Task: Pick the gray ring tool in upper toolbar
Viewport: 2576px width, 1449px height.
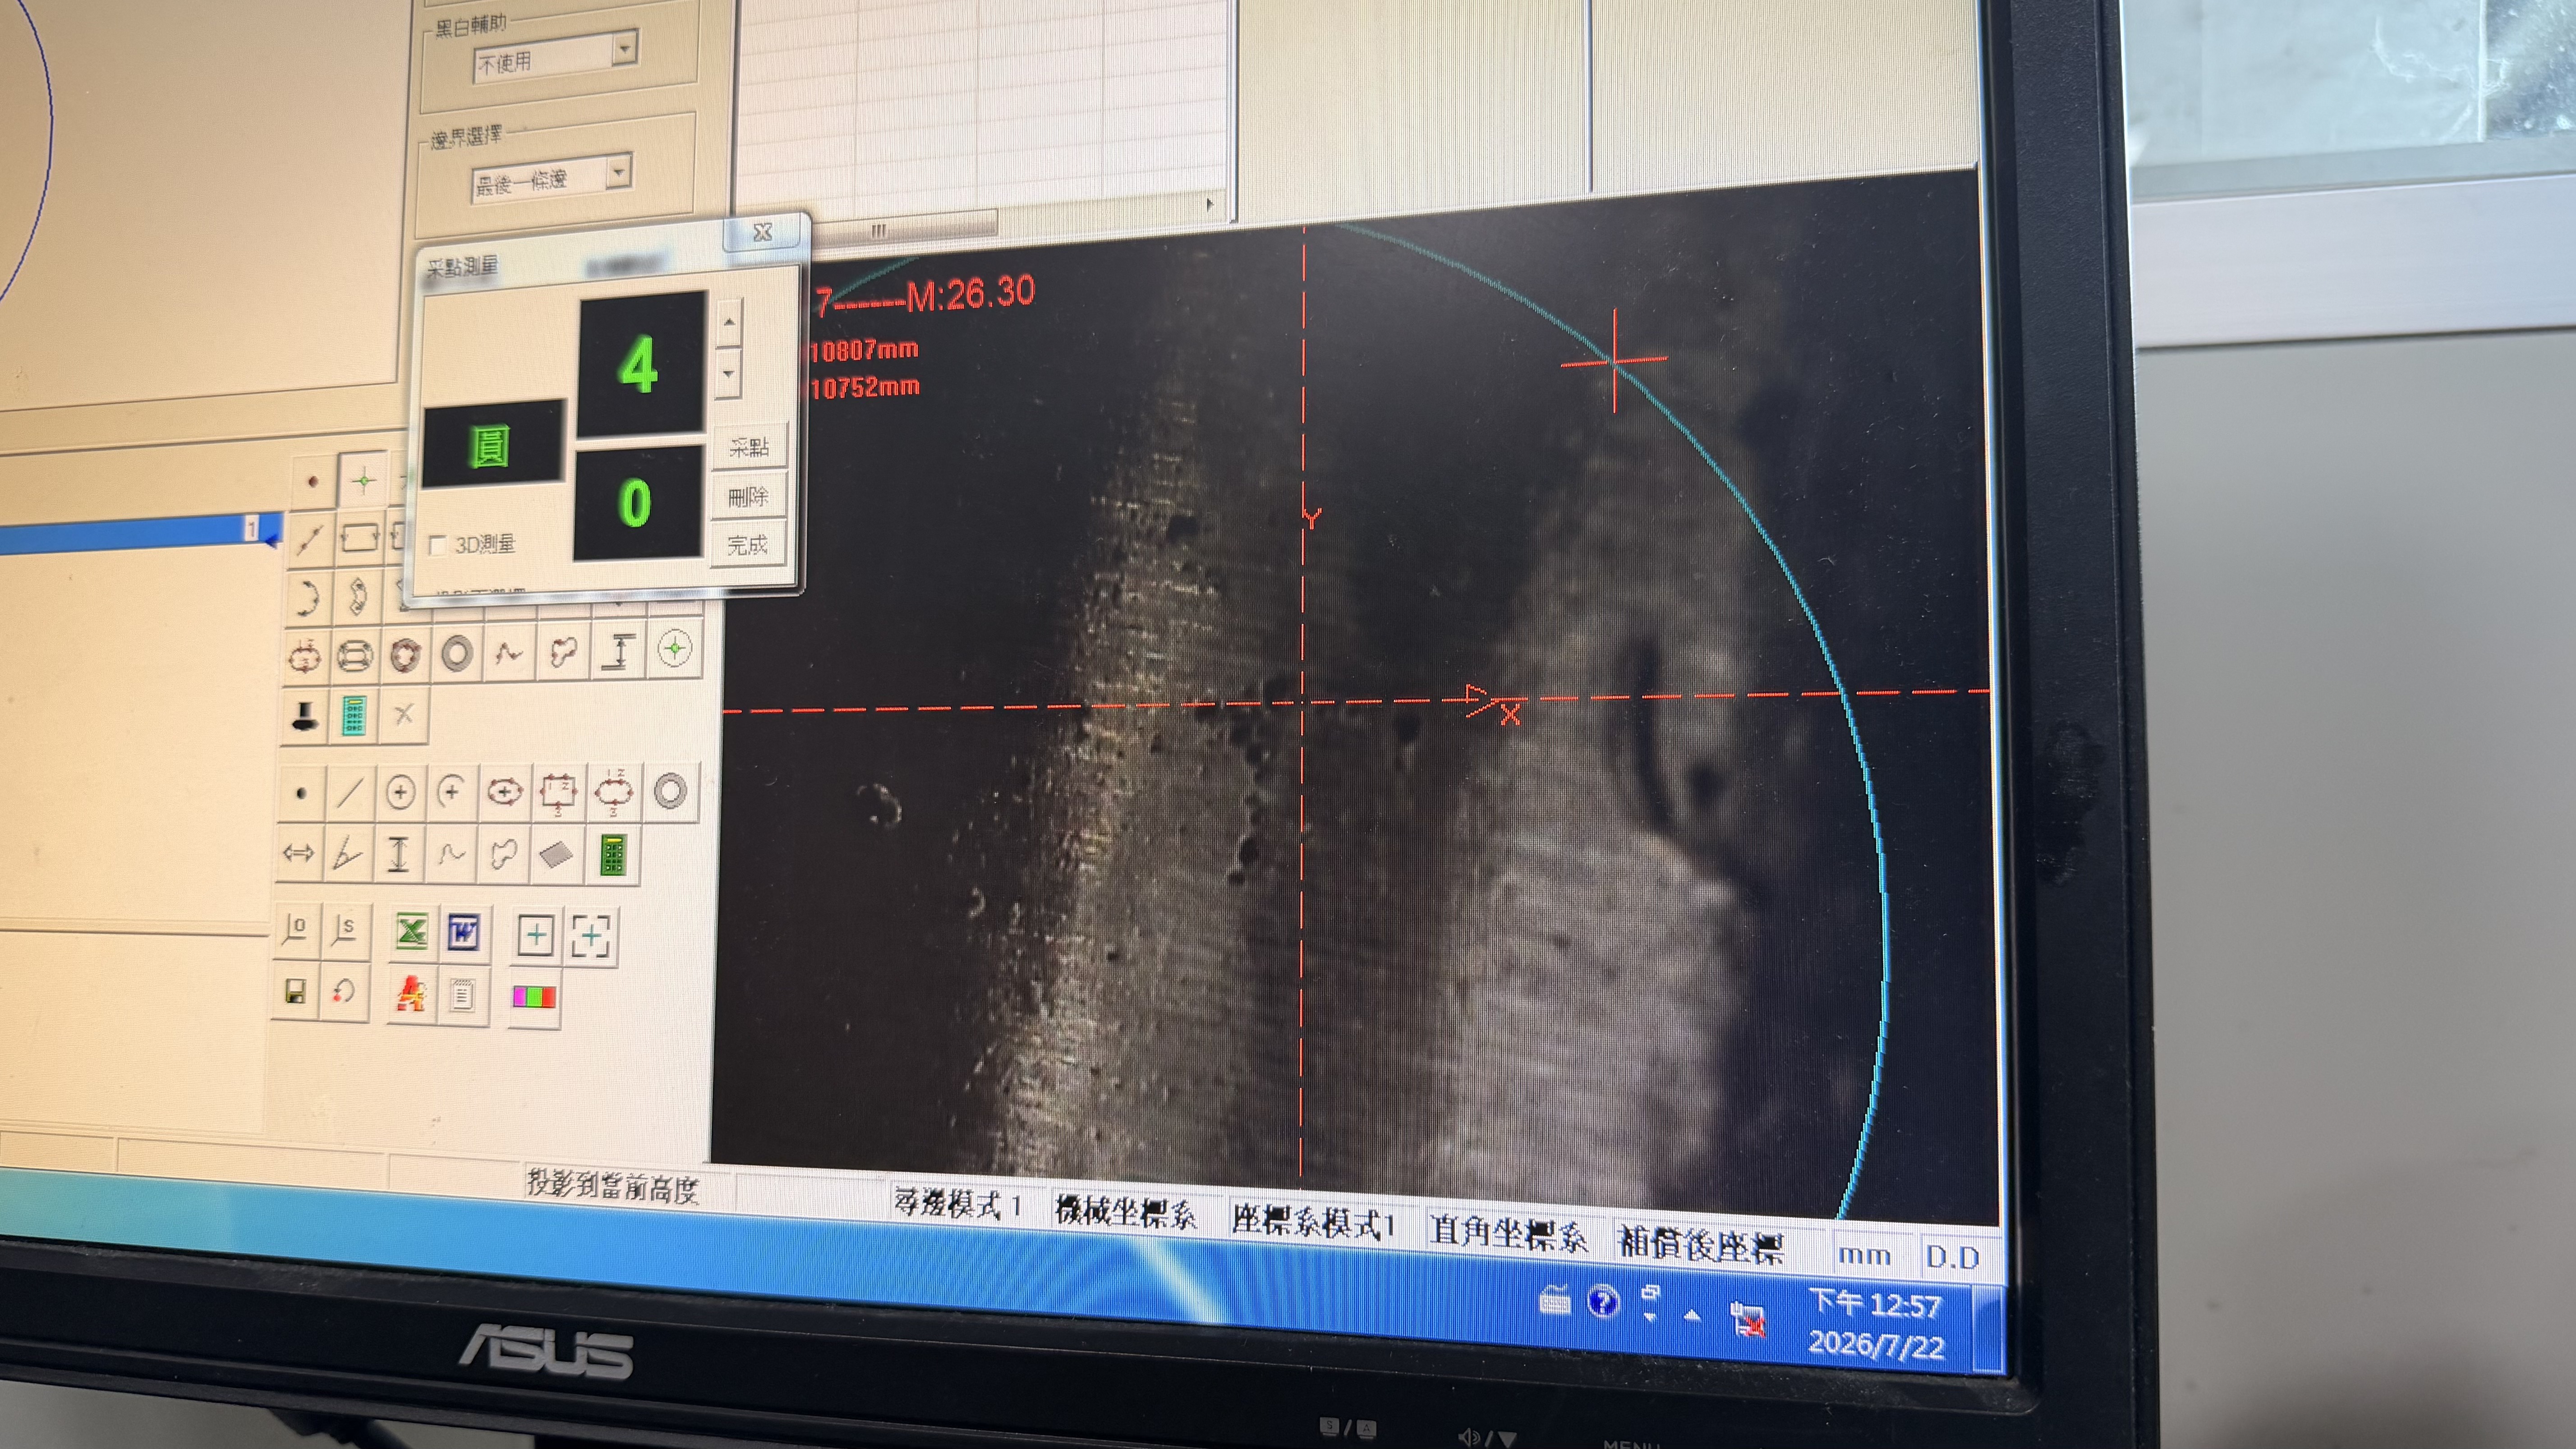Action: [457, 654]
